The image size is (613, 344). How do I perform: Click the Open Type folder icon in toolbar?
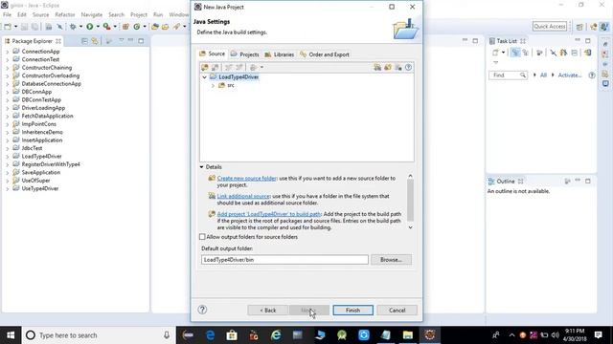pos(155,27)
